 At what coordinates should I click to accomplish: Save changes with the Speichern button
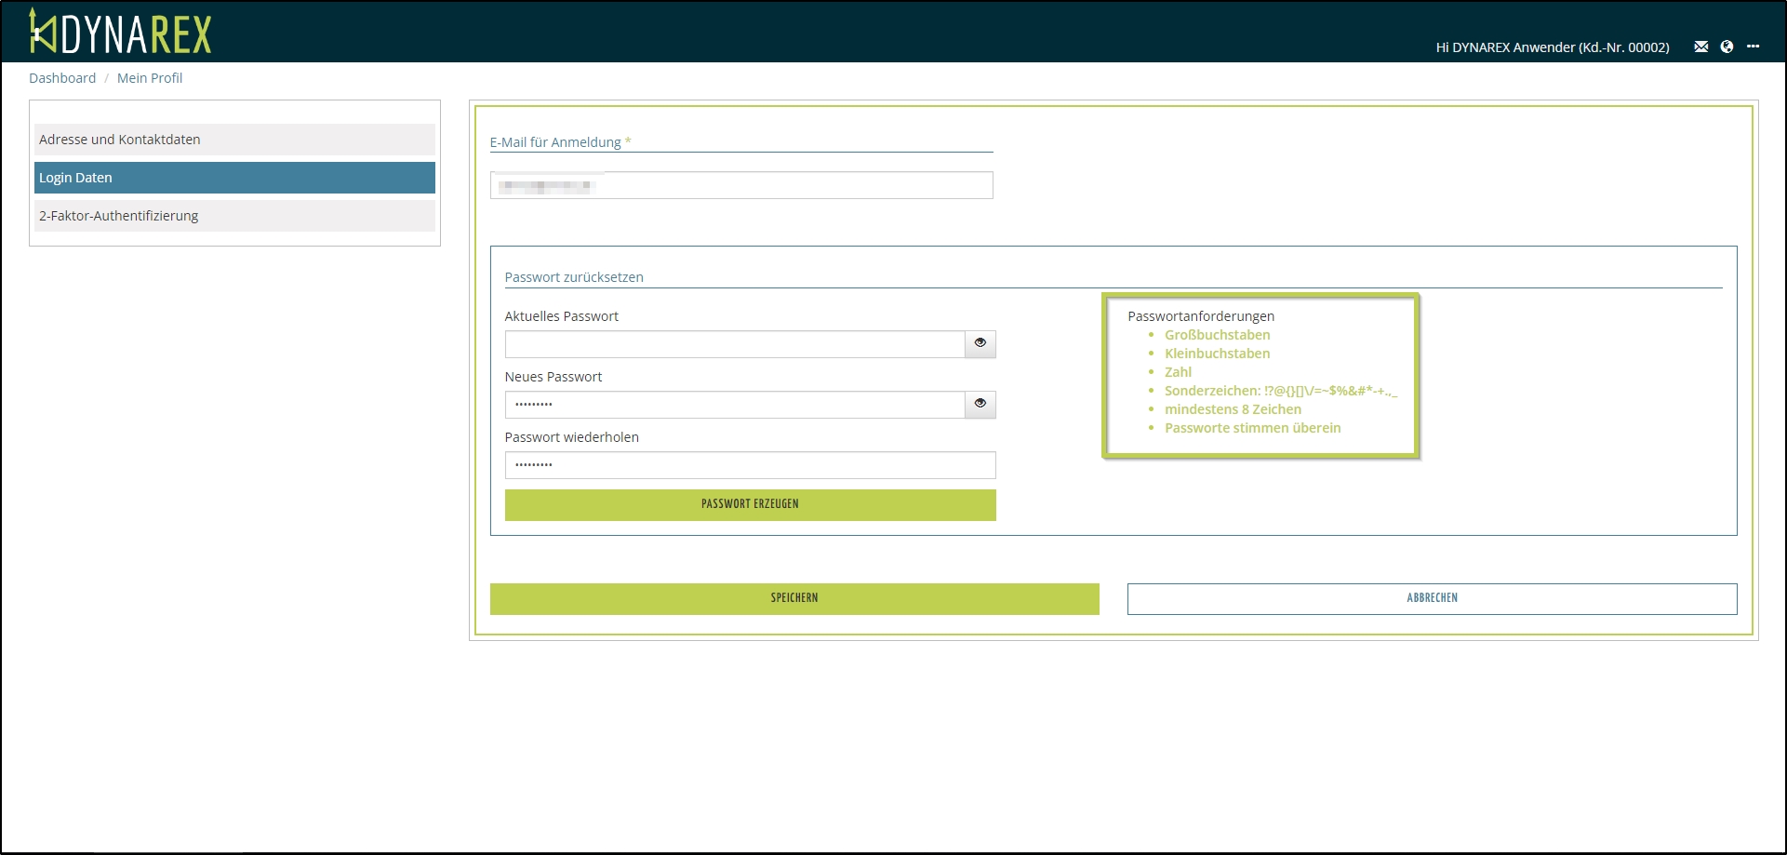click(x=793, y=598)
